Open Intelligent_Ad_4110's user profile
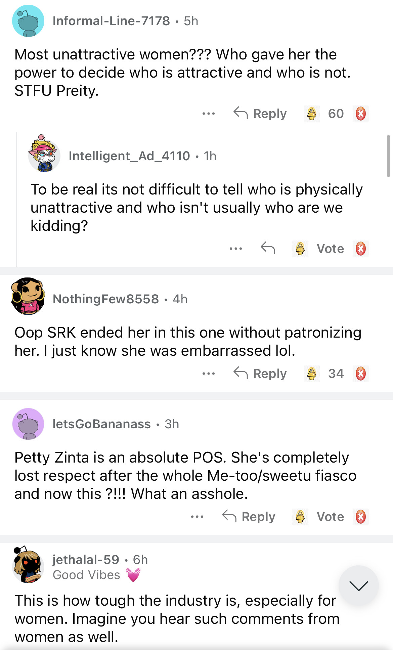The image size is (393, 650). [x=129, y=156]
